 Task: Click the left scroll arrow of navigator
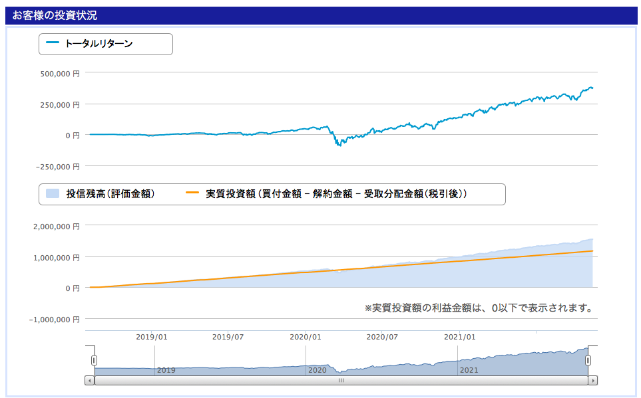90,381
